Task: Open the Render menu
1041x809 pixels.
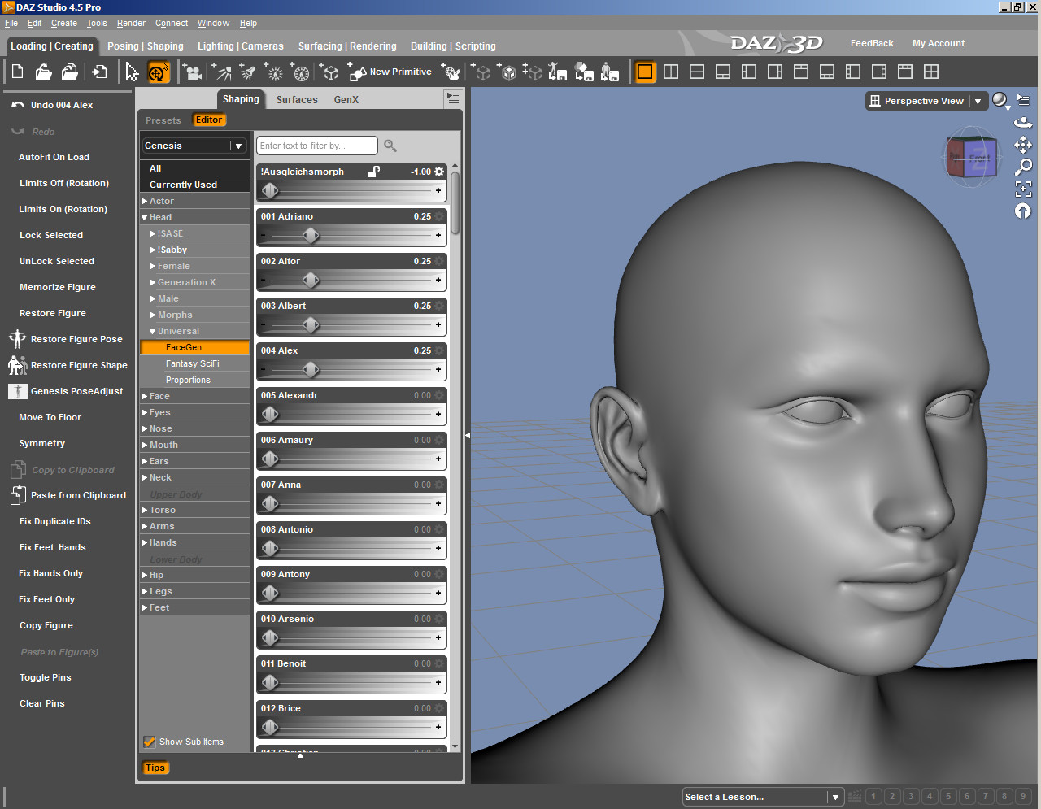Action: click(131, 23)
